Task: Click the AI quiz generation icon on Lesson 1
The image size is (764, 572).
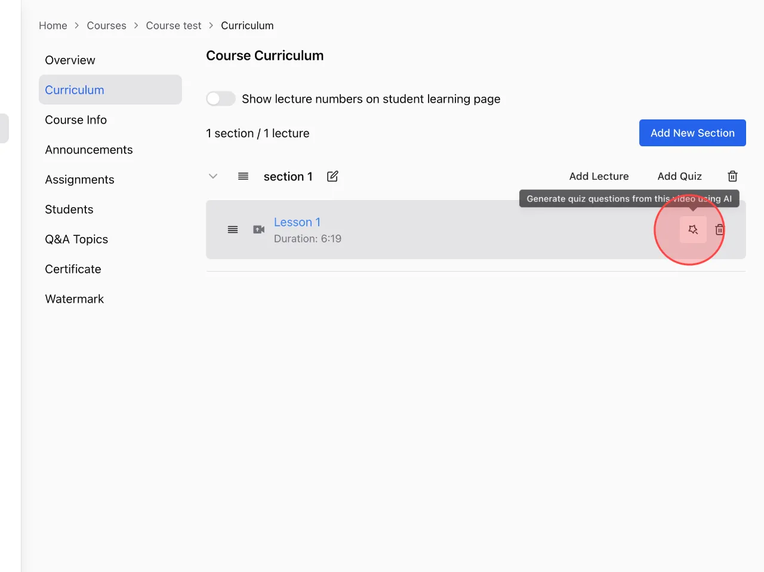Action: point(693,229)
